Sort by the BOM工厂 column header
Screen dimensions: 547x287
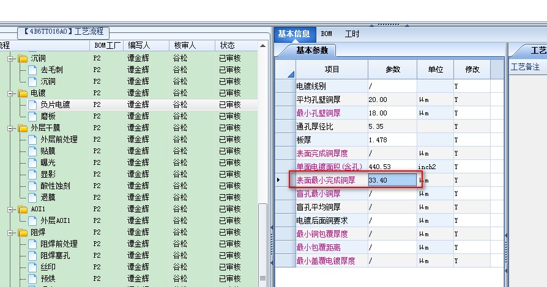point(106,46)
